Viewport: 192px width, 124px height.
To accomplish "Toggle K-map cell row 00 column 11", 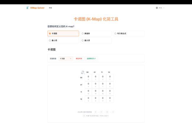I will (103, 78).
